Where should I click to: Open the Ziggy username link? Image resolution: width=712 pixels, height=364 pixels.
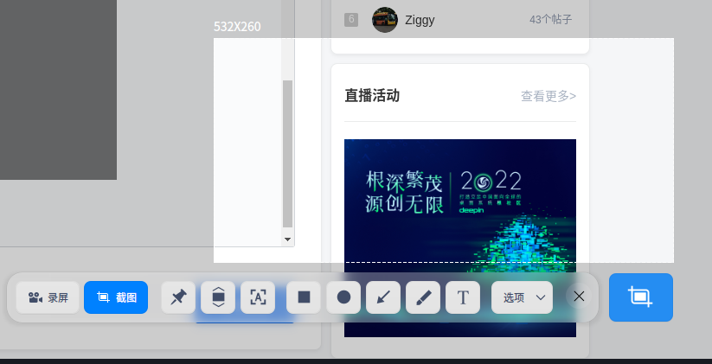pos(420,20)
